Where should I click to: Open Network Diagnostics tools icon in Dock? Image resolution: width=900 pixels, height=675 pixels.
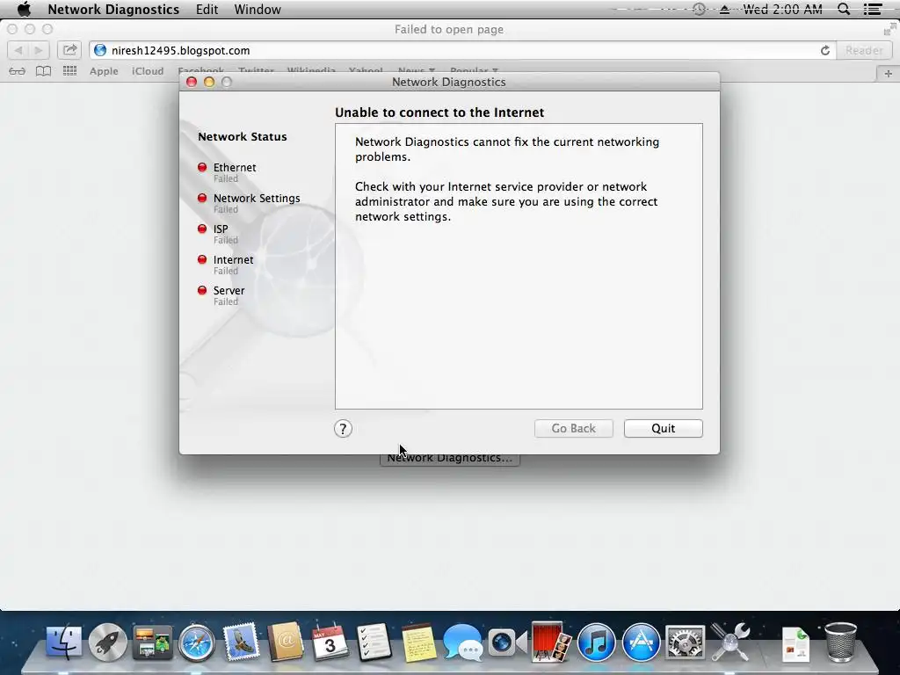tap(729, 642)
